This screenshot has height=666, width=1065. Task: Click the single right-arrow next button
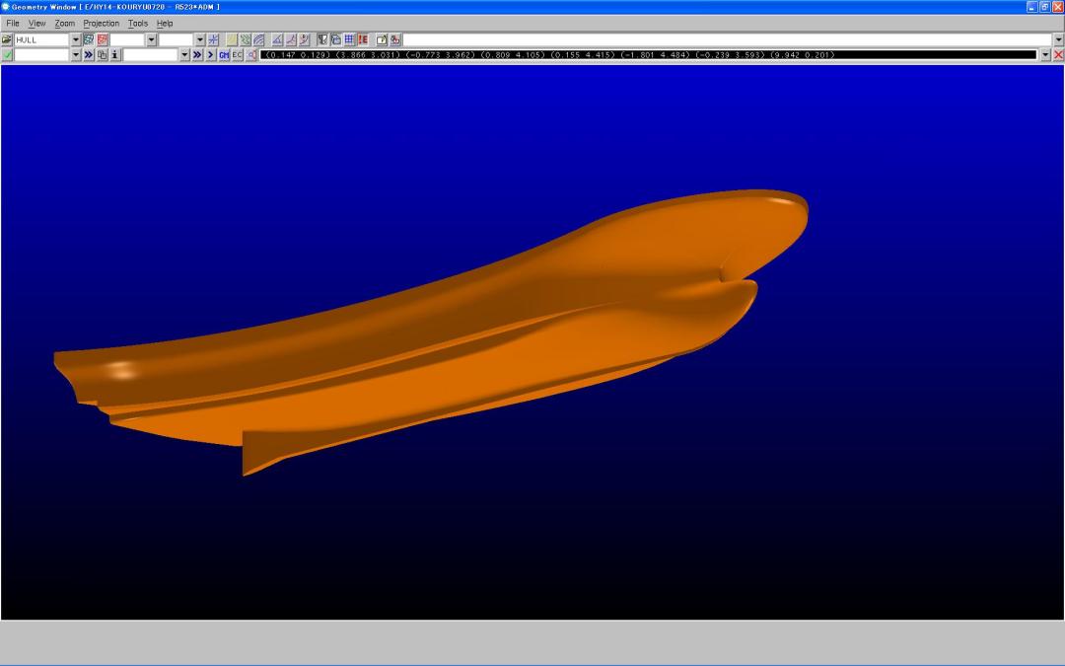click(x=210, y=55)
